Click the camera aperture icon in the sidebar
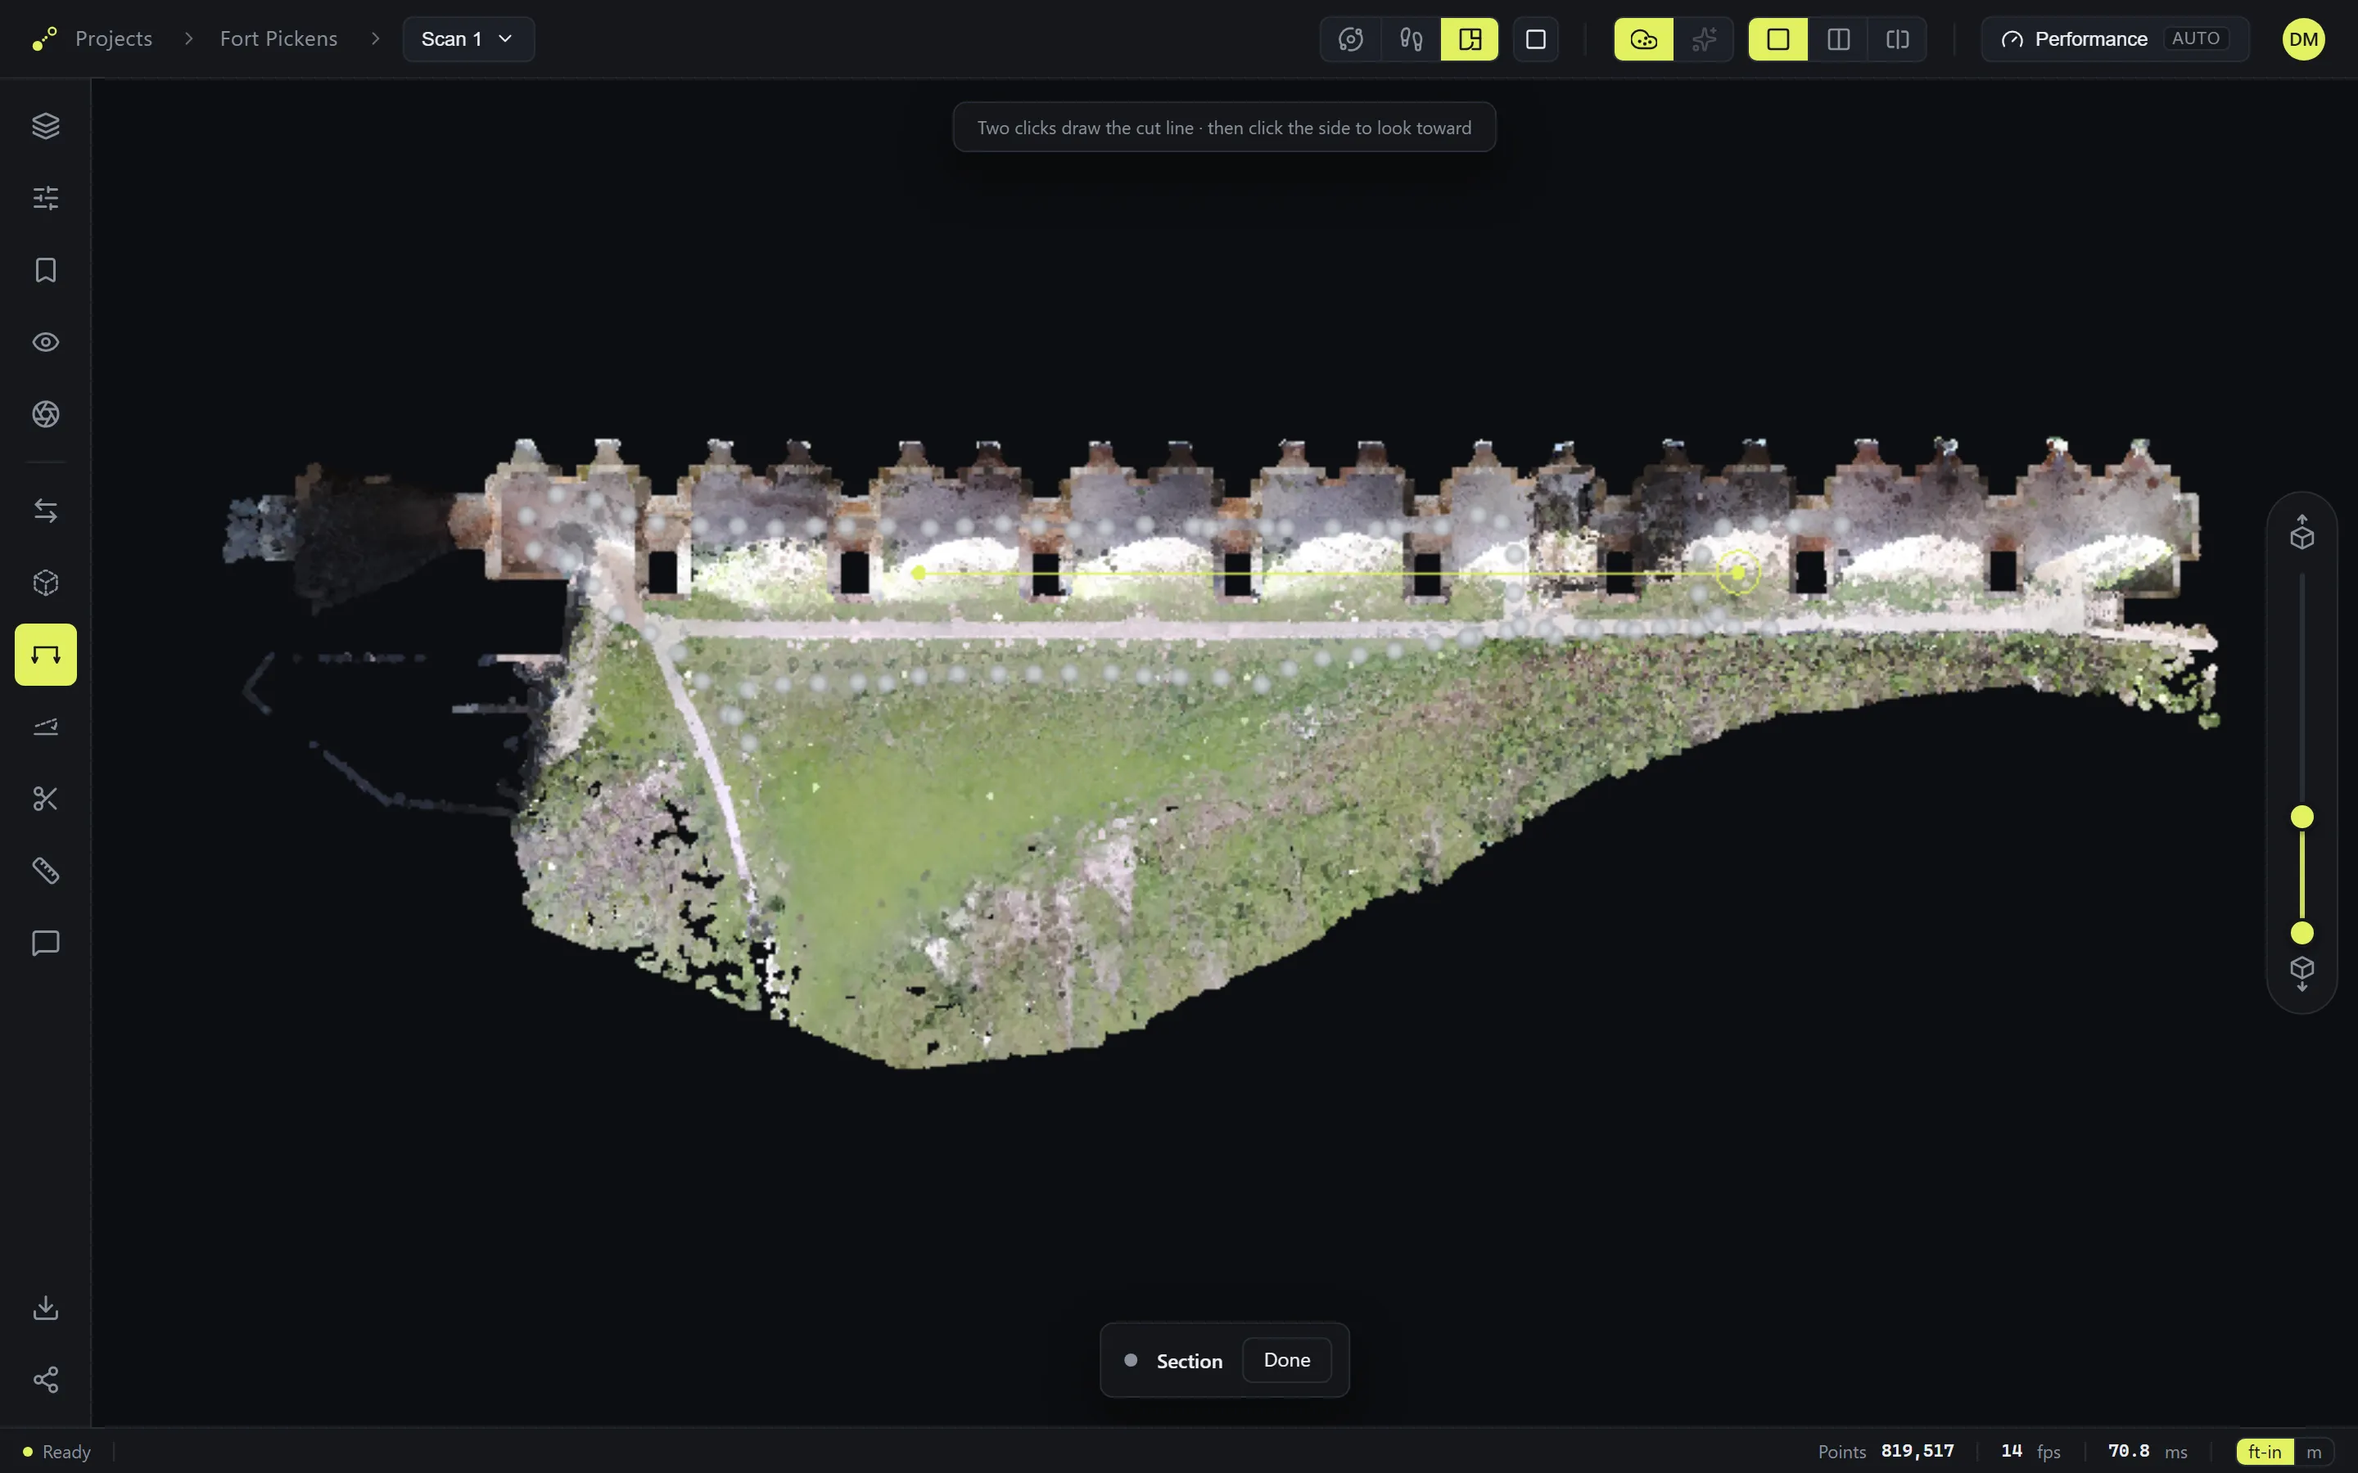This screenshot has width=2358, height=1473. (x=46, y=414)
